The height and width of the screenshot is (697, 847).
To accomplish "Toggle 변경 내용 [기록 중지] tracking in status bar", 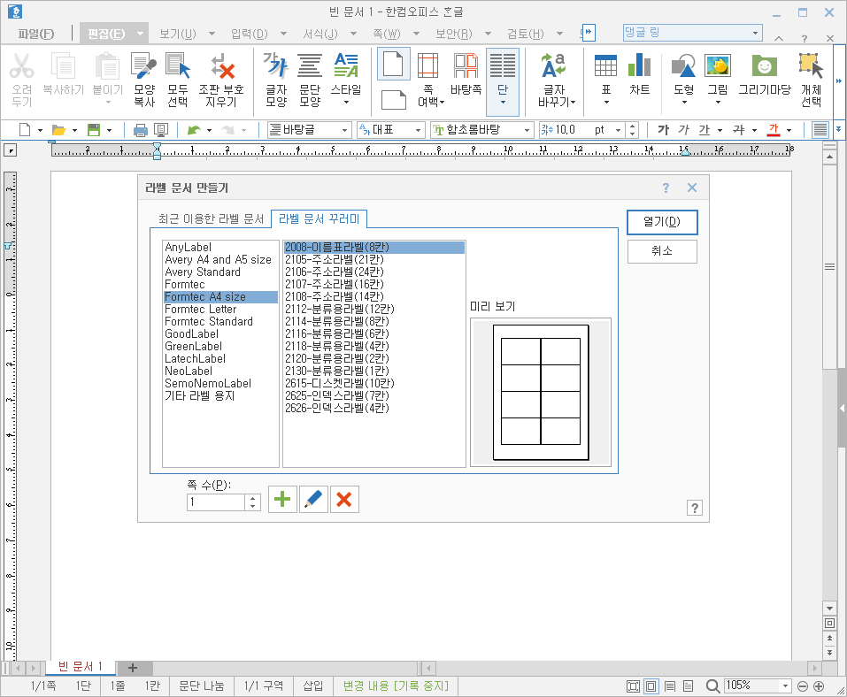I will tap(396, 686).
